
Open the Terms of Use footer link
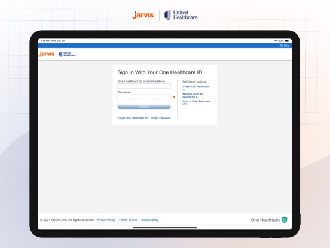point(128,220)
